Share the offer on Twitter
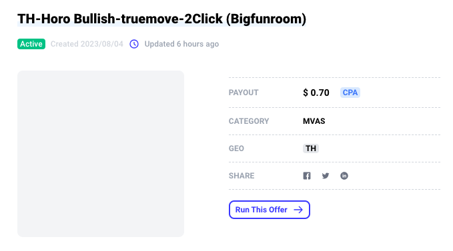Viewport: 453px width, 251px height. pyautogui.click(x=326, y=176)
